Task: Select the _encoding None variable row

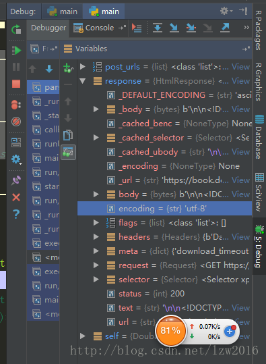Action: pos(164,166)
